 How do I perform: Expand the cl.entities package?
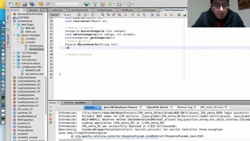(x=18, y=39)
